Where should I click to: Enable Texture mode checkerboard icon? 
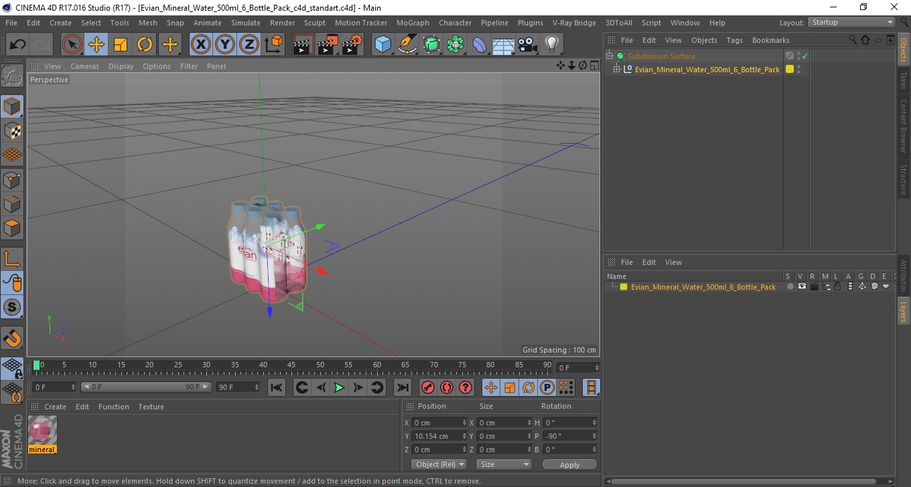[12, 130]
